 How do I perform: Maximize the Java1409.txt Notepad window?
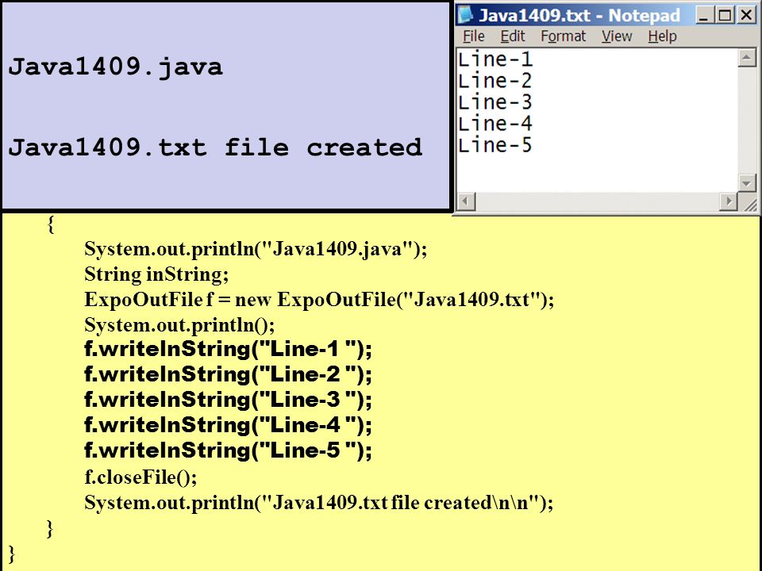[725, 15]
